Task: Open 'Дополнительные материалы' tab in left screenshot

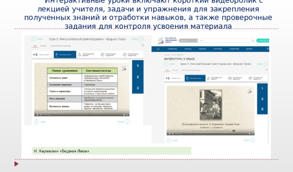Action: pyautogui.click(x=60, y=46)
